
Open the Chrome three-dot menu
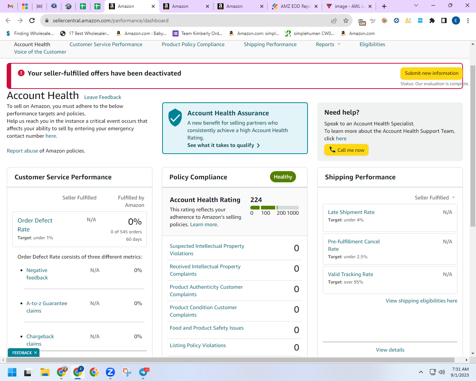click(468, 20)
